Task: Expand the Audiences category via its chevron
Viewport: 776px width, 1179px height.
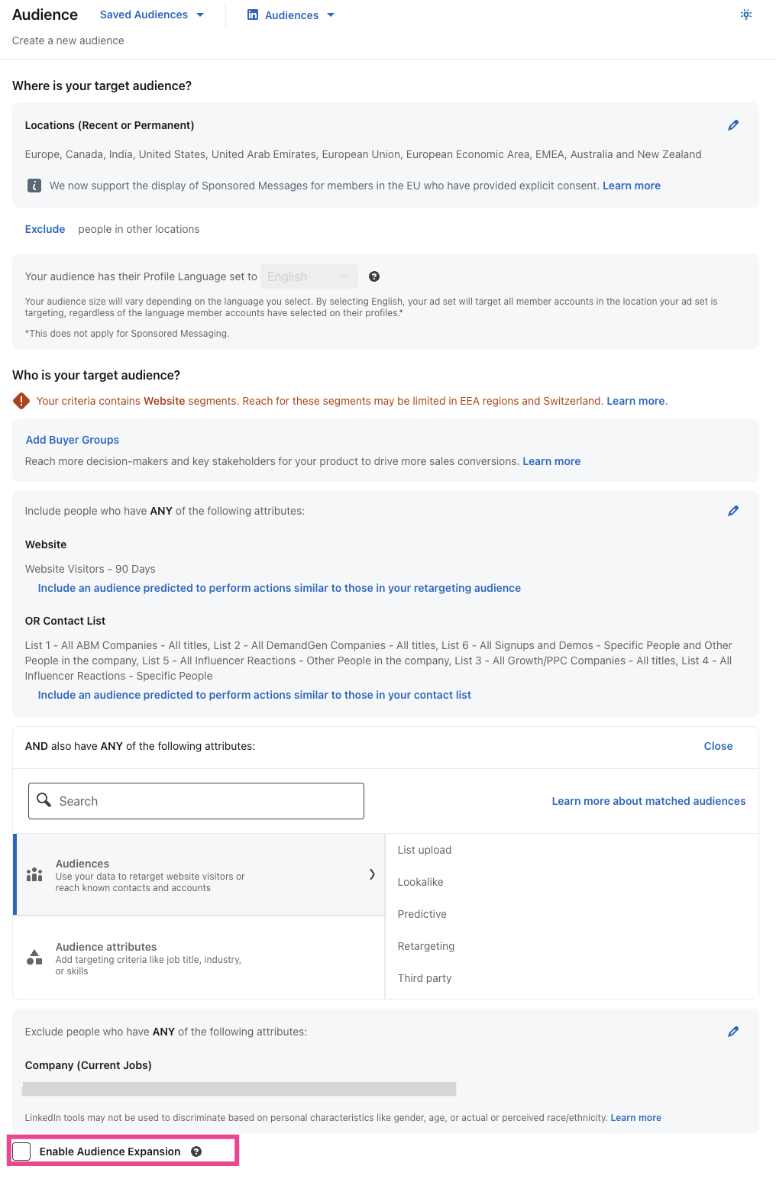Action: (372, 874)
